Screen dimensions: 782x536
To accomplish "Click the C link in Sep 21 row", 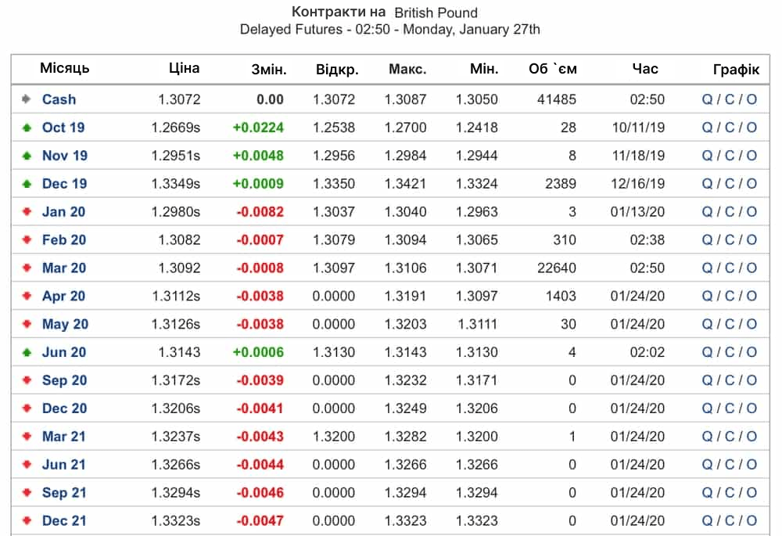I will pyautogui.click(x=729, y=493).
